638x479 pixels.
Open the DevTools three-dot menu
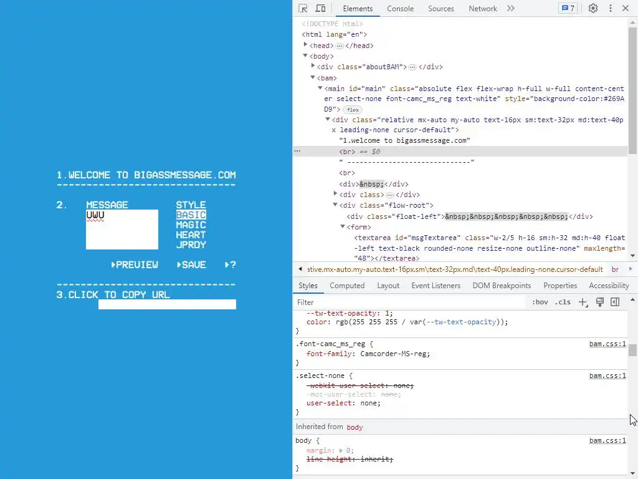[611, 8]
